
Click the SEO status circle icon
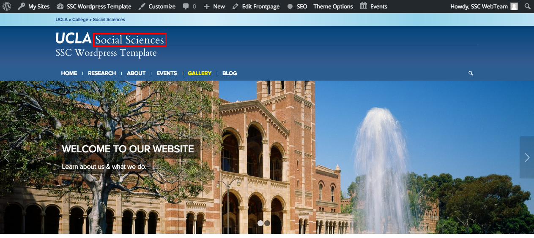tap(290, 7)
